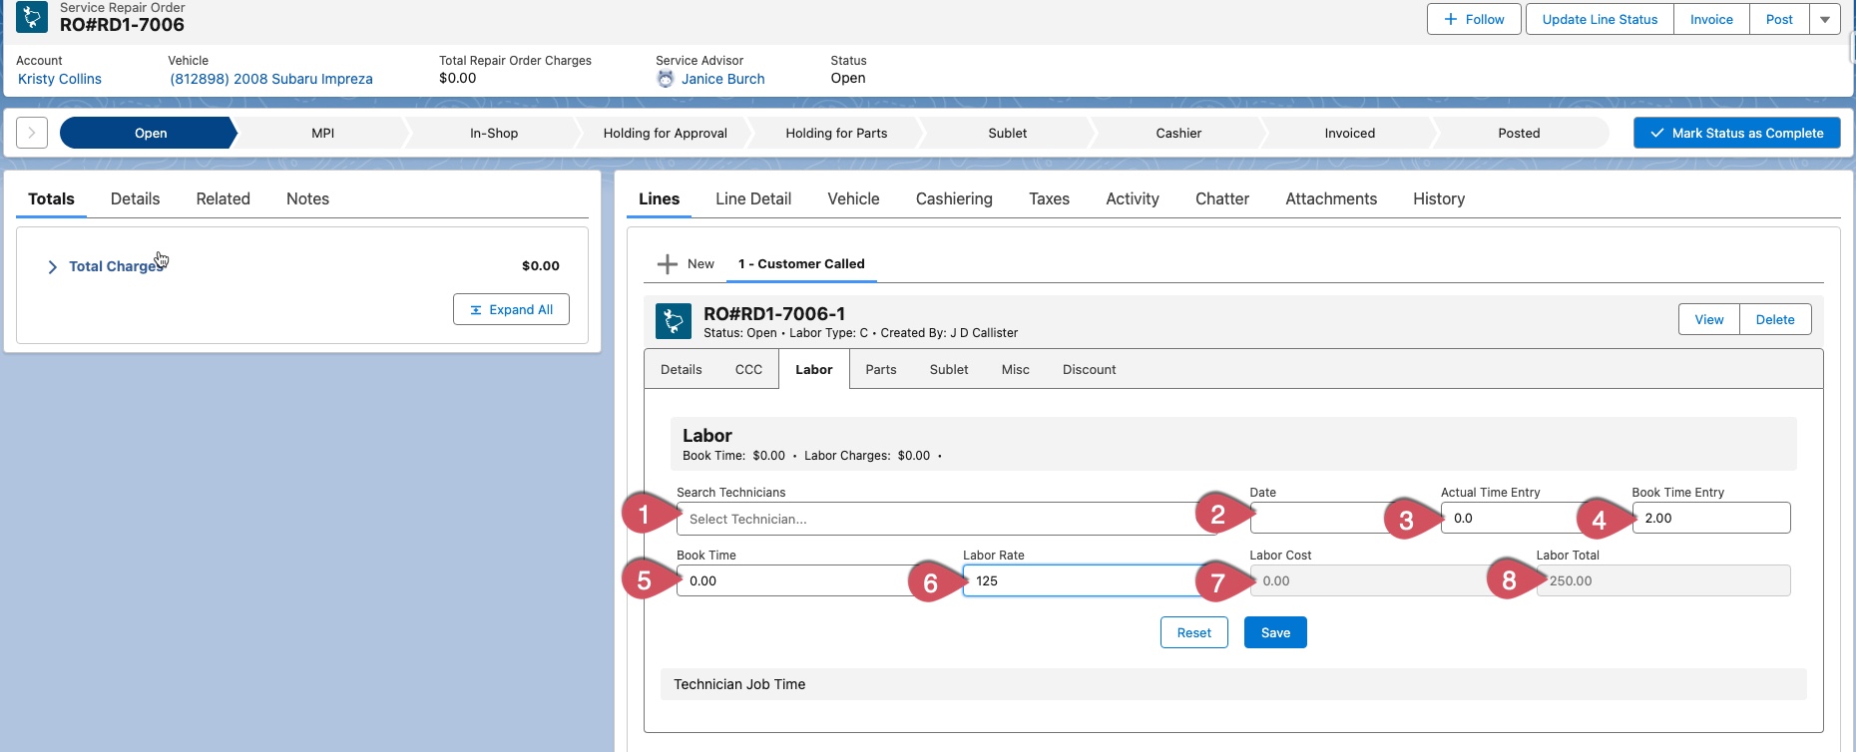Expand the Total Charges section
Screen dimensions: 1856x752
tap(52, 266)
